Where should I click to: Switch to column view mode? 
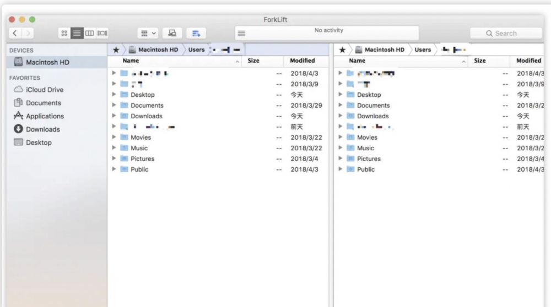[90, 33]
